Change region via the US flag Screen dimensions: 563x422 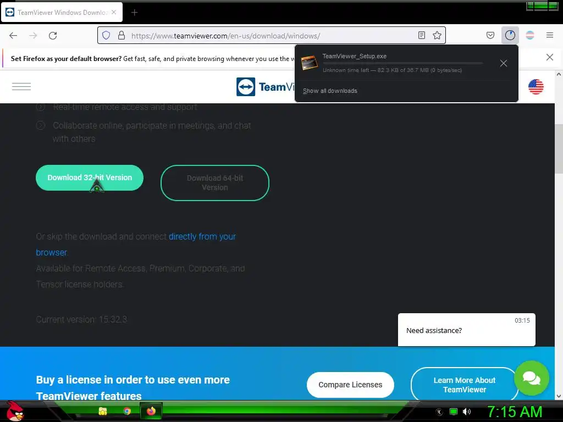536,87
